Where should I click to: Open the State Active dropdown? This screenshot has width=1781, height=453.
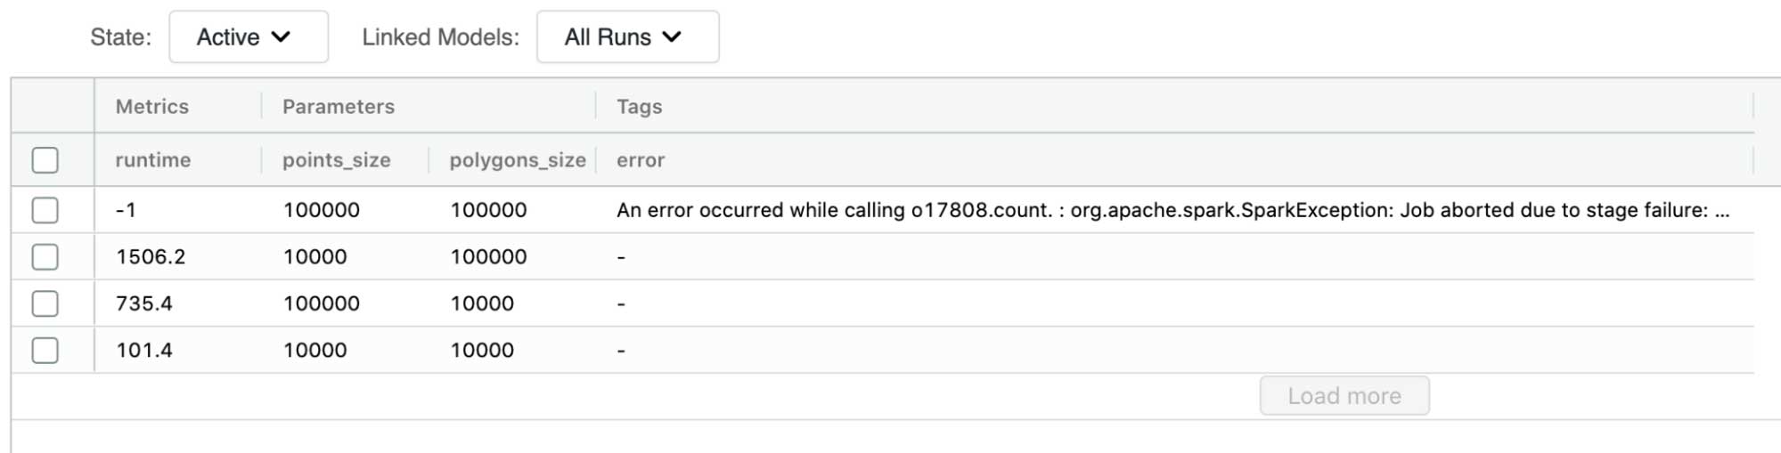pyautogui.click(x=248, y=37)
